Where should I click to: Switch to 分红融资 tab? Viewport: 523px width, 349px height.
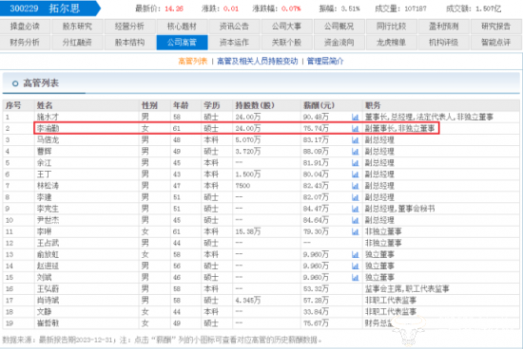[77, 43]
